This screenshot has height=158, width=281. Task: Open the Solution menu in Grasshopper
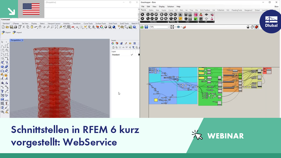point(170,6)
